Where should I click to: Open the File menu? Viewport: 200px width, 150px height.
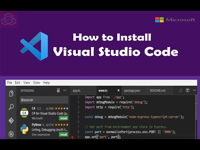click(x=10, y=82)
